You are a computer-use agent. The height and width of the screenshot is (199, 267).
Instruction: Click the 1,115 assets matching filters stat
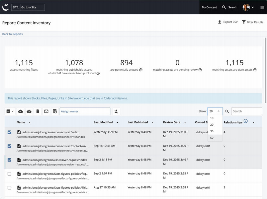[24, 65]
